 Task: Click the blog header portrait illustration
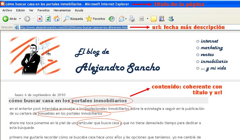point(35,56)
